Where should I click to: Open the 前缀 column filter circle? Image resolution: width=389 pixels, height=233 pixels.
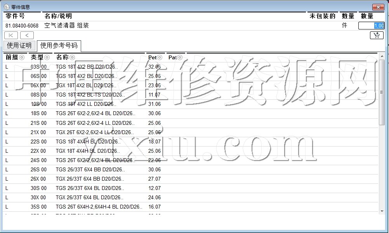point(22,57)
